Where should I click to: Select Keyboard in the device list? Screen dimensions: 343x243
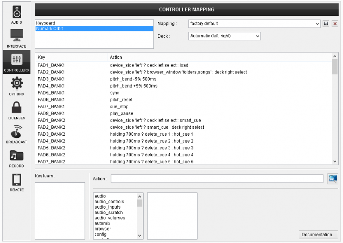pos(46,23)
